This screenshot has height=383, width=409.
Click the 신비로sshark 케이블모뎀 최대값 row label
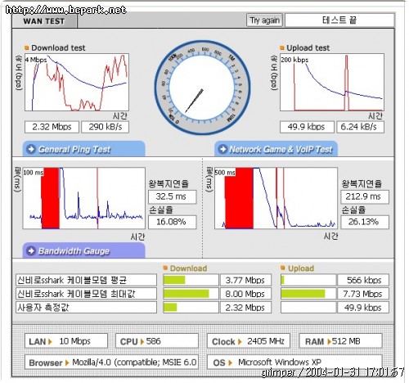(x=86, y=294)
